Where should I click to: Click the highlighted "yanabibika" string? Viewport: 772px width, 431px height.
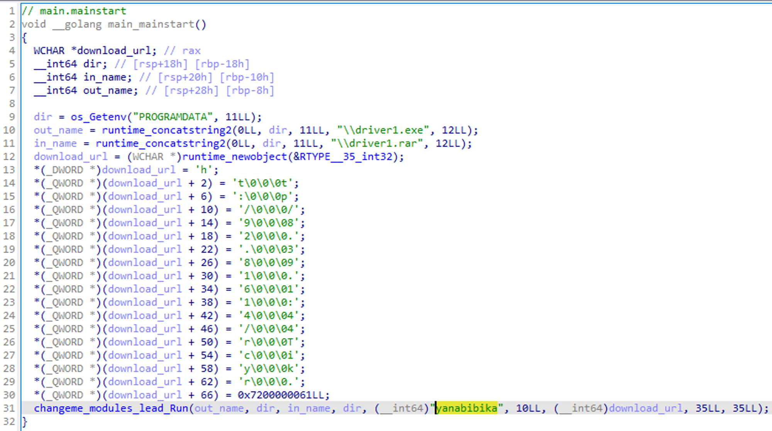(x=466, y=408)
